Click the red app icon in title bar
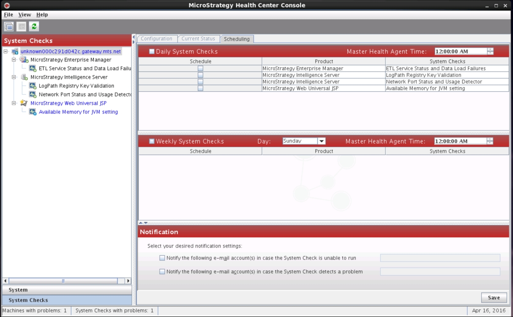This screenshot has width=513, height=317. pos(7,5)
